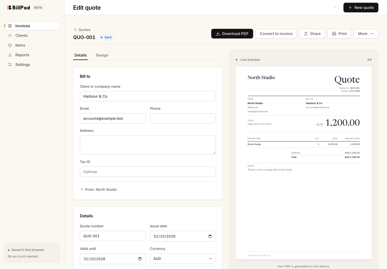
Task: Click the BillPad logo icon
Action: tap(9, 8)
